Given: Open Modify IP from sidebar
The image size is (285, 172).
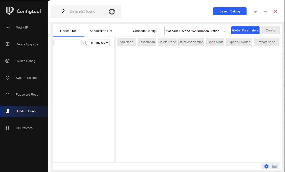Looking at the screenshot, I should tap(22, 28).
